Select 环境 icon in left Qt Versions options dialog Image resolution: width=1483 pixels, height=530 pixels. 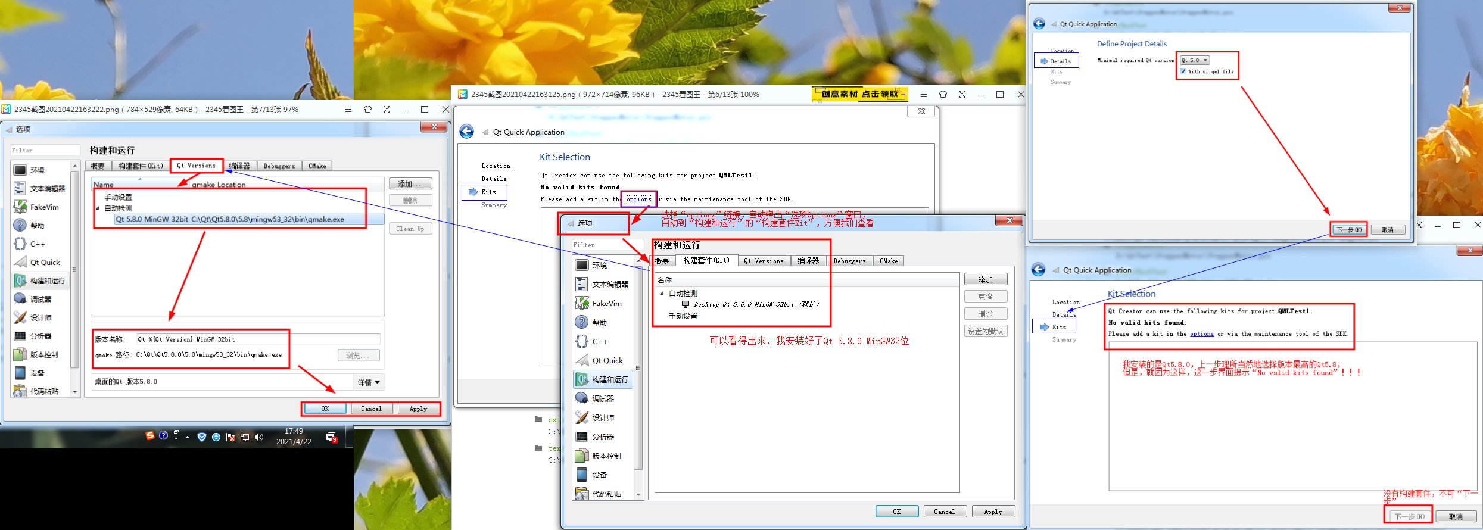pyautogui.click(x=20, y=170)
